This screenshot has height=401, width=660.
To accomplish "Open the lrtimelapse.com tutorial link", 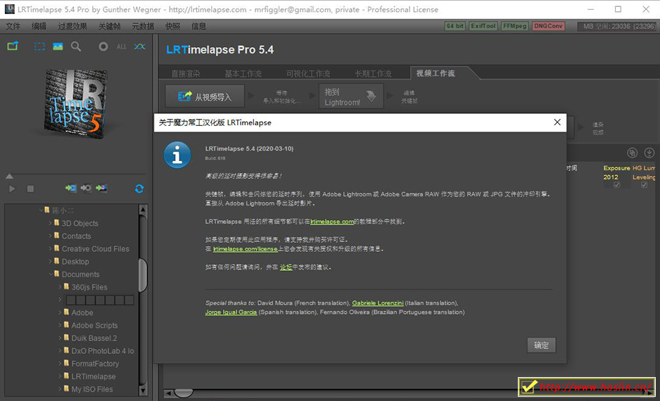I will tap(331, 222).
